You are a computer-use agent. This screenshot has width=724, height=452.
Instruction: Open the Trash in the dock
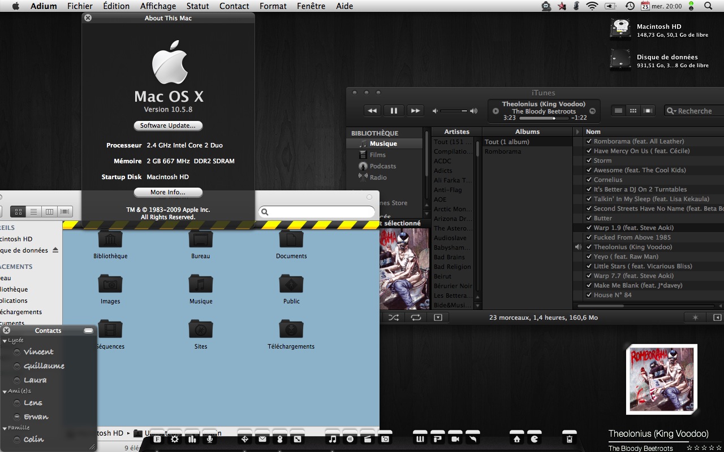[570, 438]
